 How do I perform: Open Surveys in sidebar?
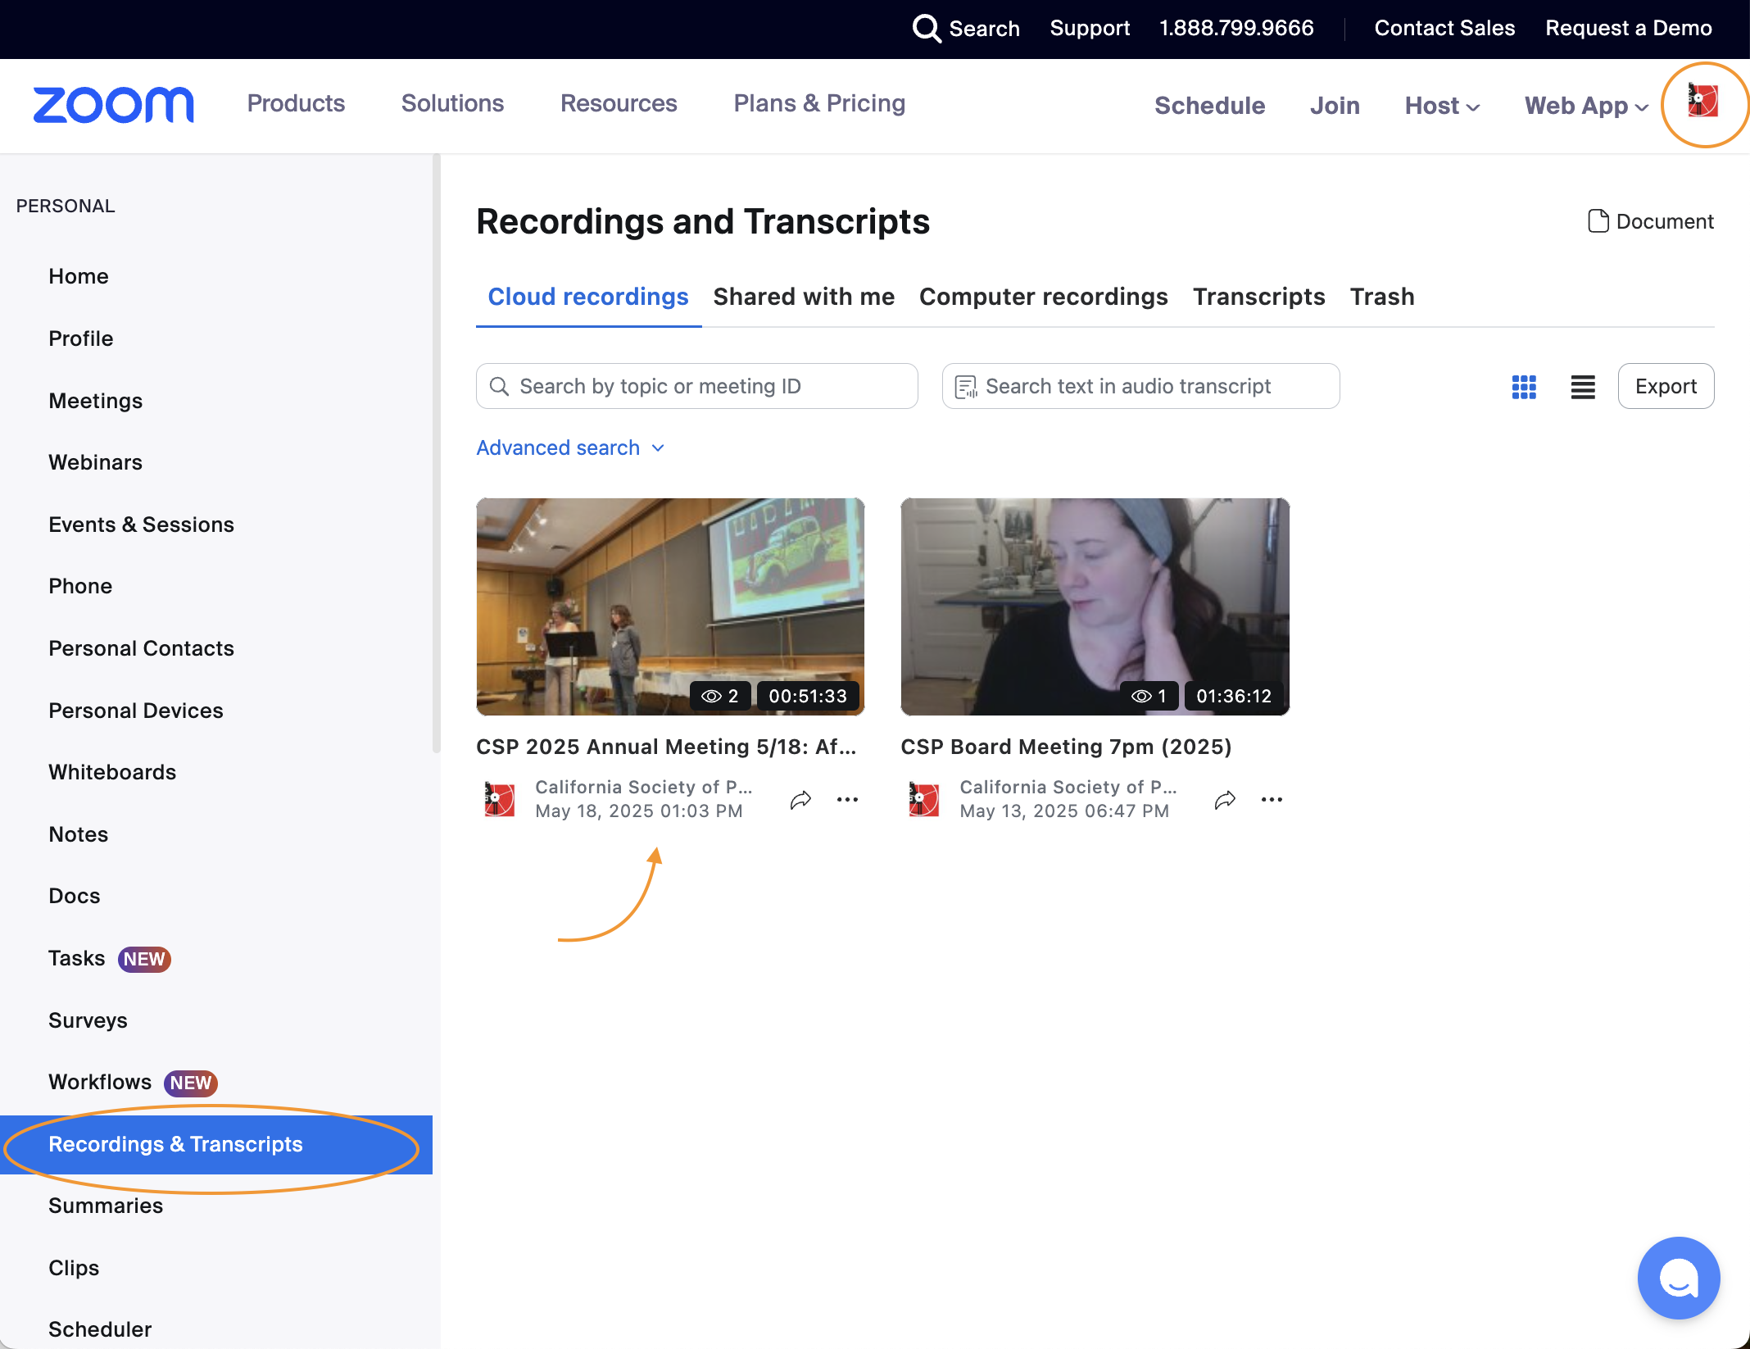pyautogui.click(x=88, y=1020)
